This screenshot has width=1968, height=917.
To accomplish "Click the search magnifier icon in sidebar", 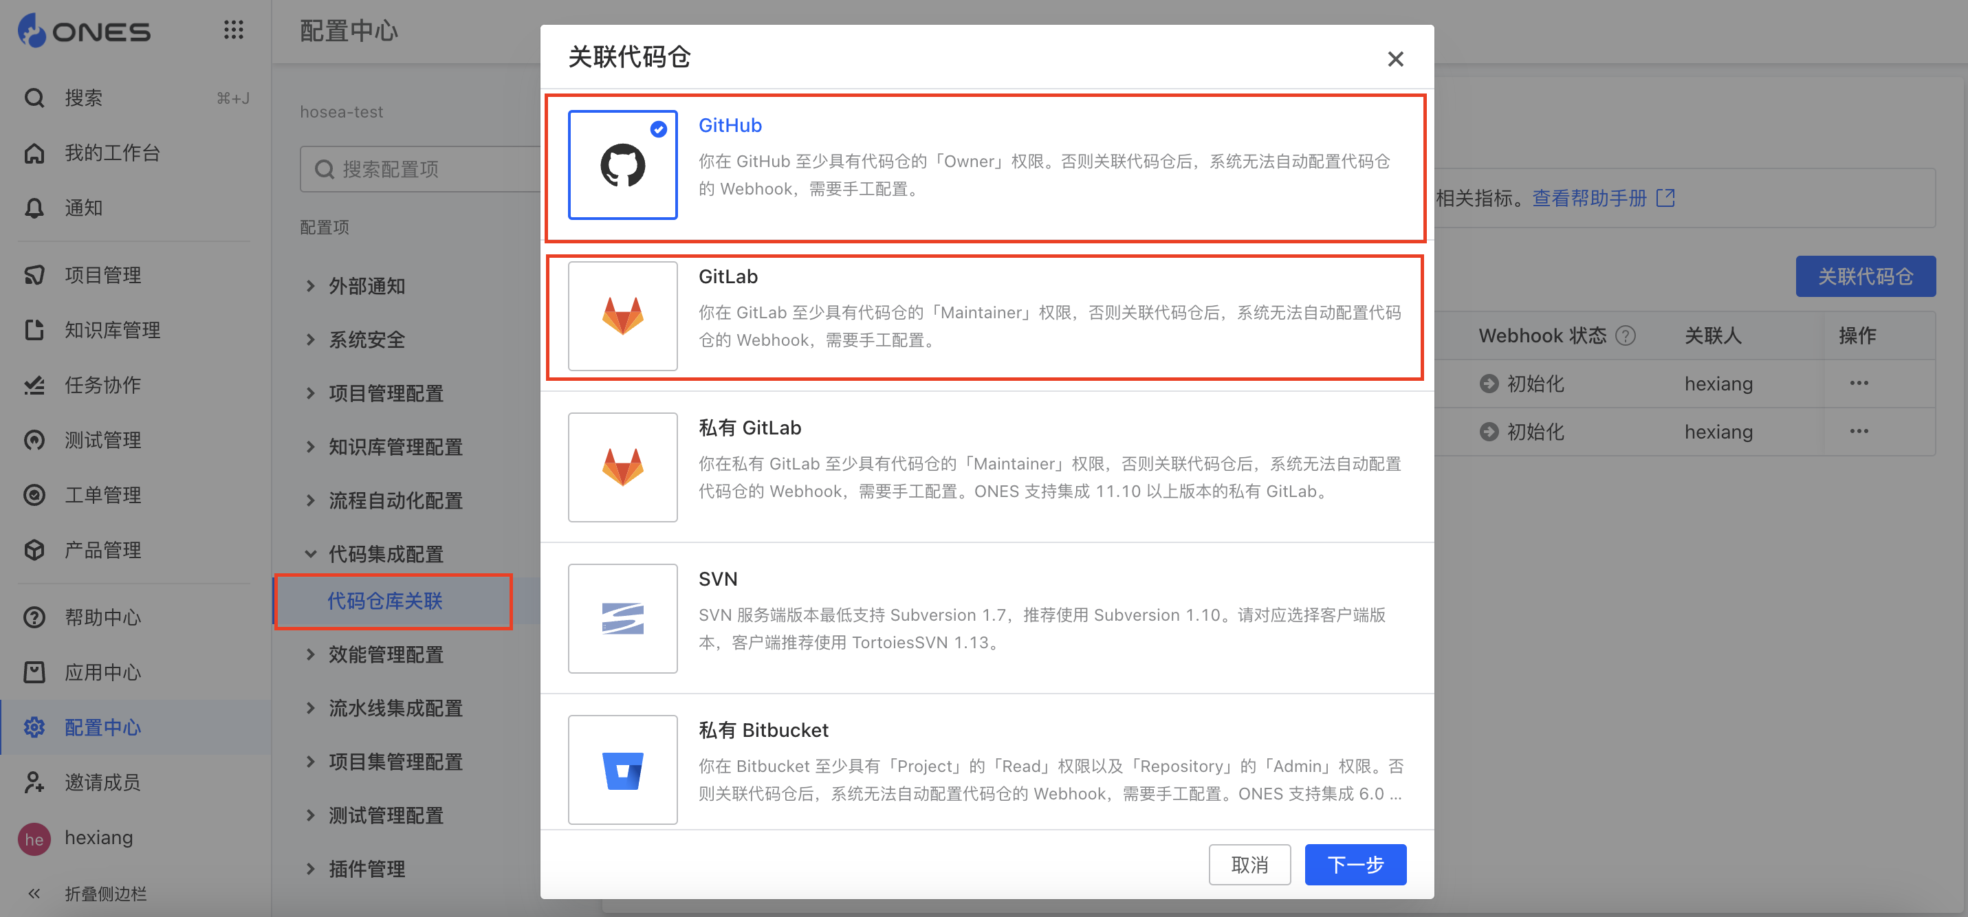I will coord(34,98).
